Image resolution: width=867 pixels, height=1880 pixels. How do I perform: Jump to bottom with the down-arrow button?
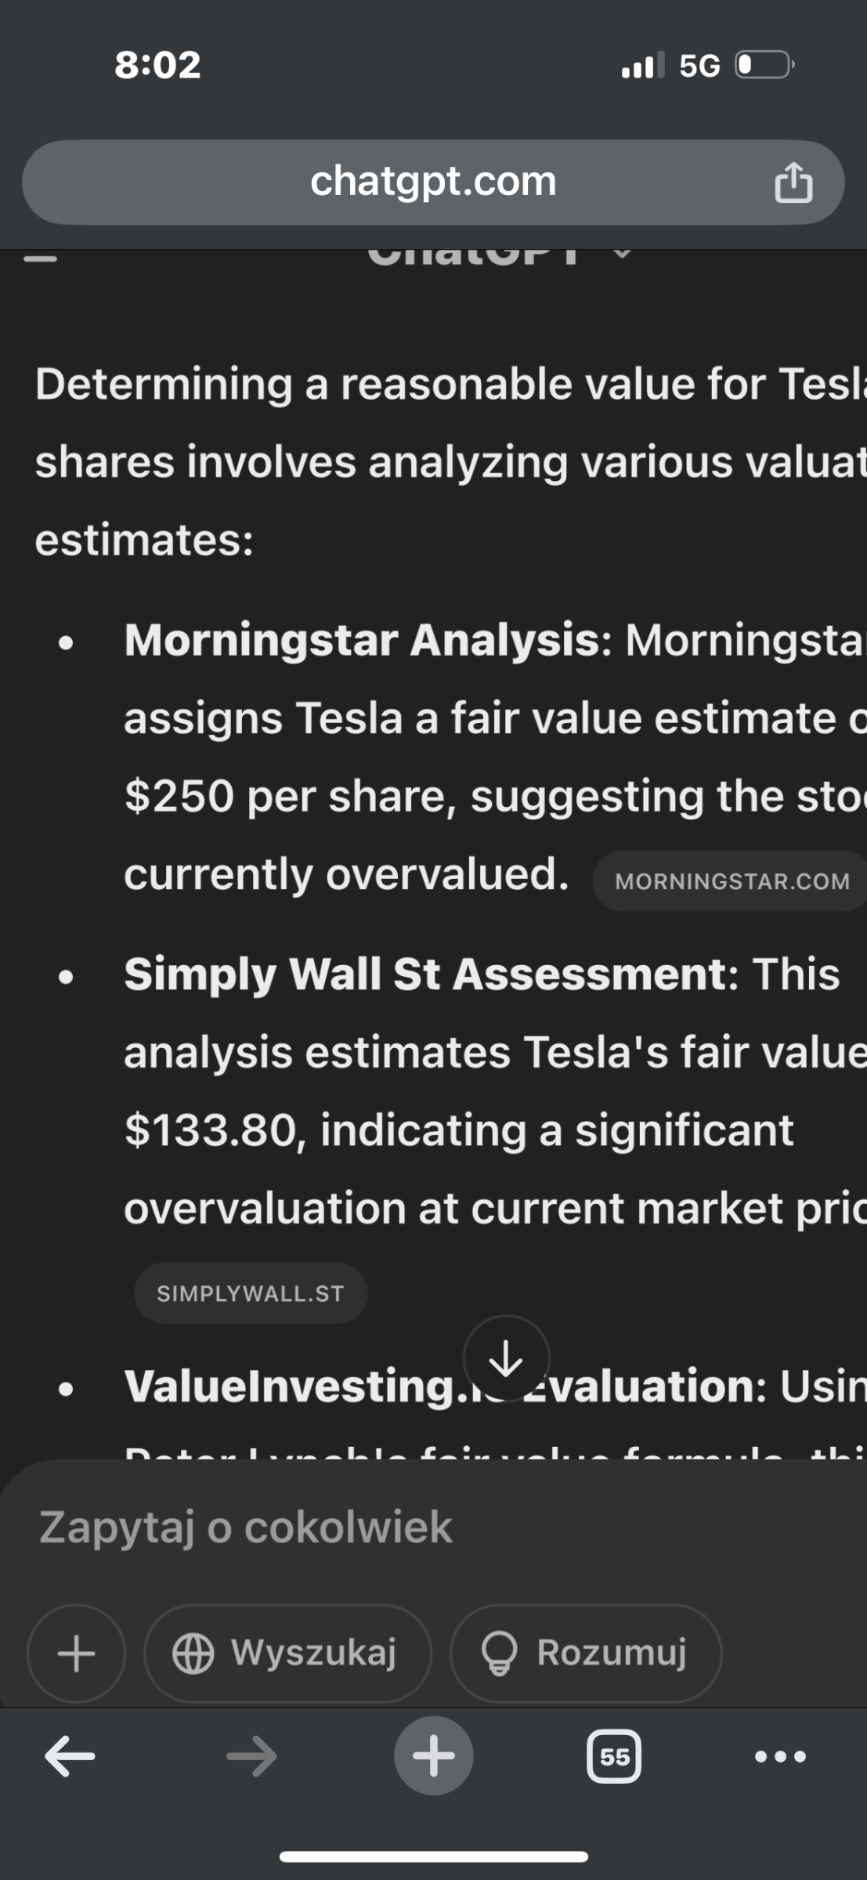pyautogui.click(x=506, y=1358)
